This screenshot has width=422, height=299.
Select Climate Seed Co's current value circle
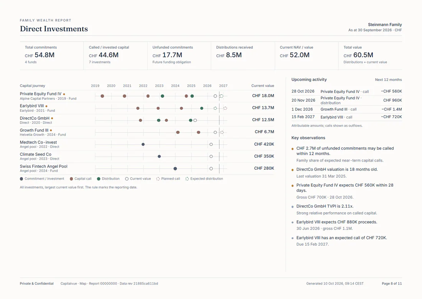coord(211,157)
